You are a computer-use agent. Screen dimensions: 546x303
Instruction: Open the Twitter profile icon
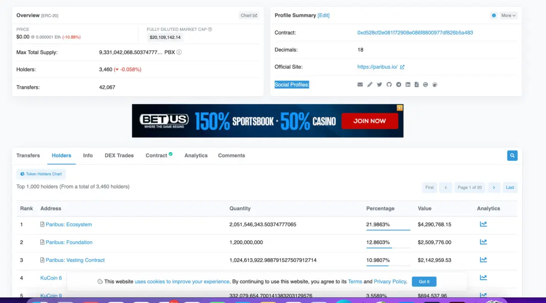click(380, 85)
